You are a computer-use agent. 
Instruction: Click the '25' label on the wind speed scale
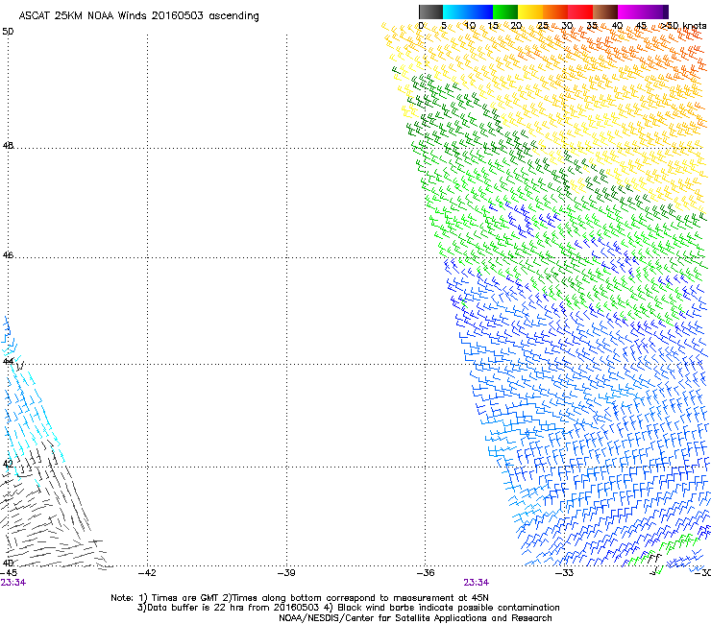point(543,26)
